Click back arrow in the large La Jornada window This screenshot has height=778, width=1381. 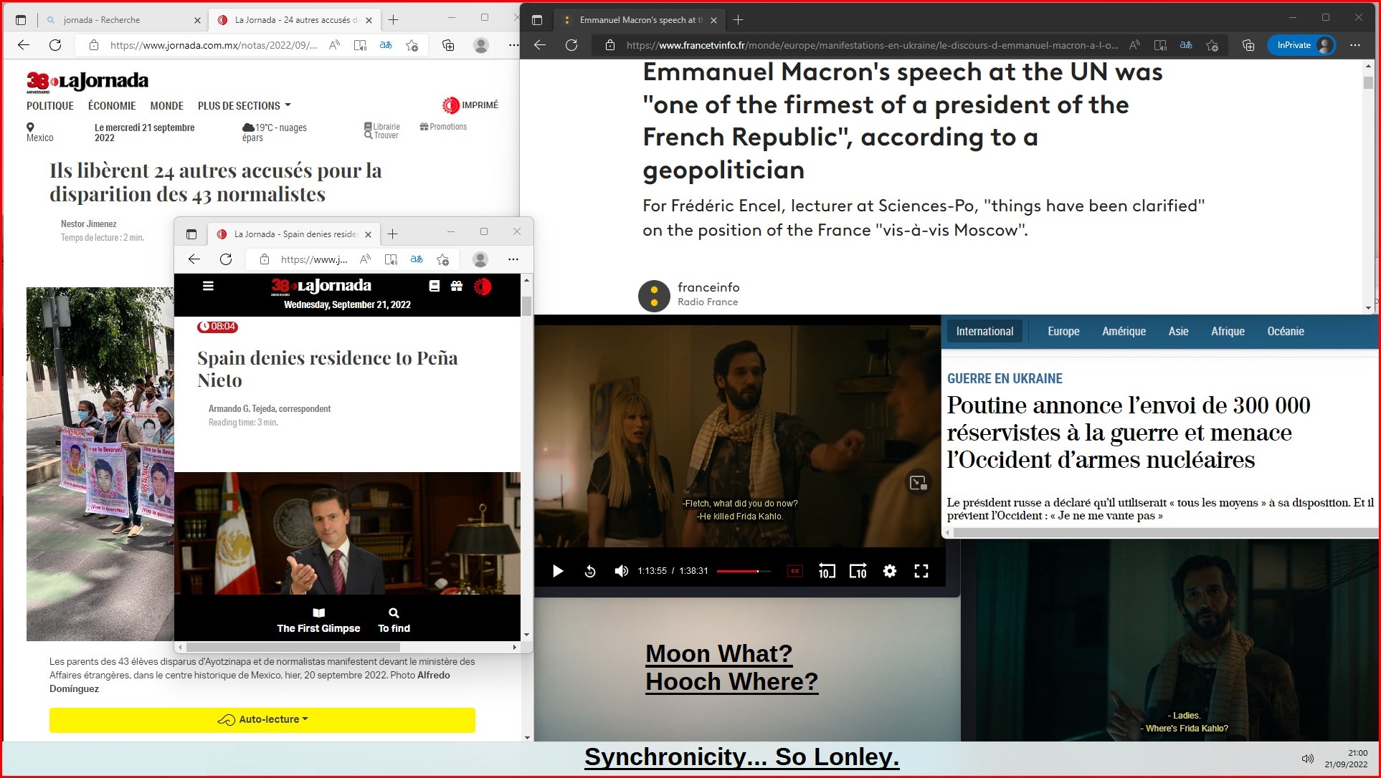[24, 45]
